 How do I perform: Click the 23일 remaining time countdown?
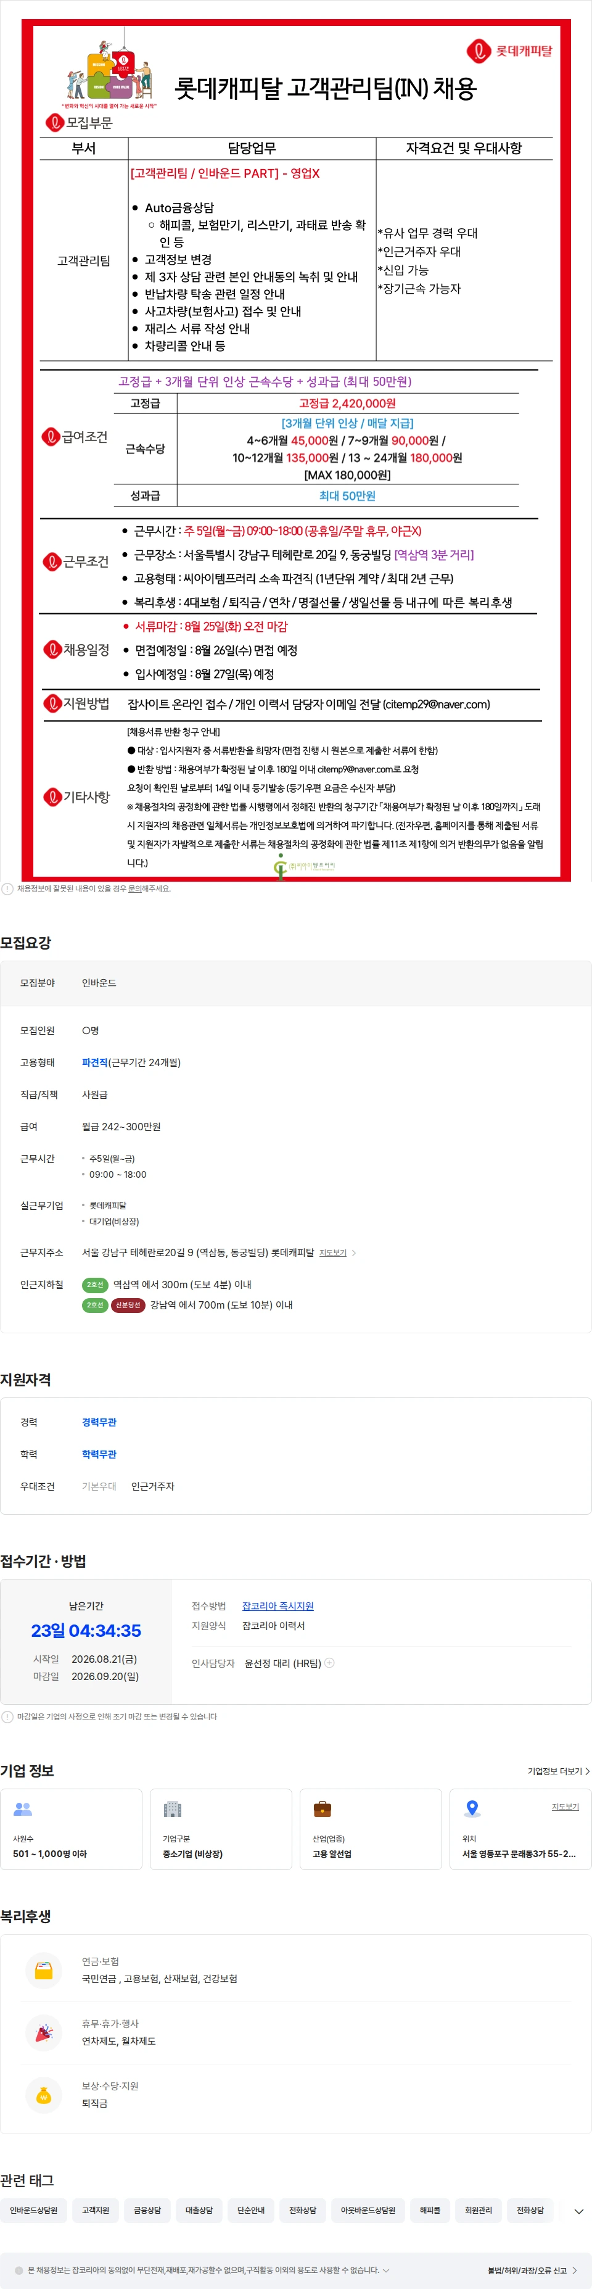click(86, 1631)
